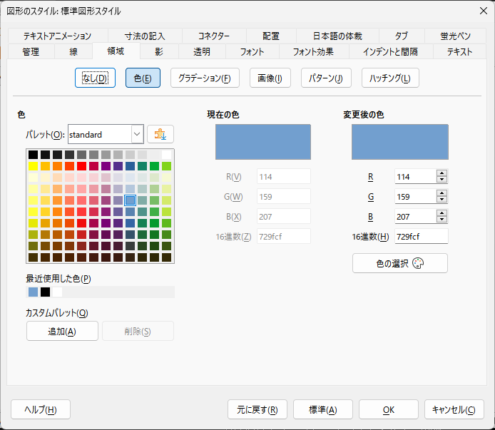Image resolution: width=495 pixels, height=430 pixels.
Task: Click the palette import icon beside standard dropdown
Action: pyautogui.click(x=160, y=134)
